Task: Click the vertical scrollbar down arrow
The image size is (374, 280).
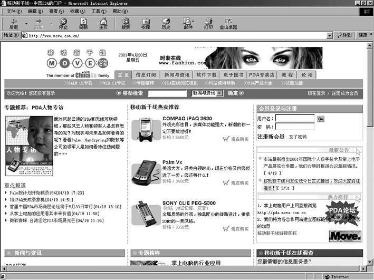Action: (370, 262)
